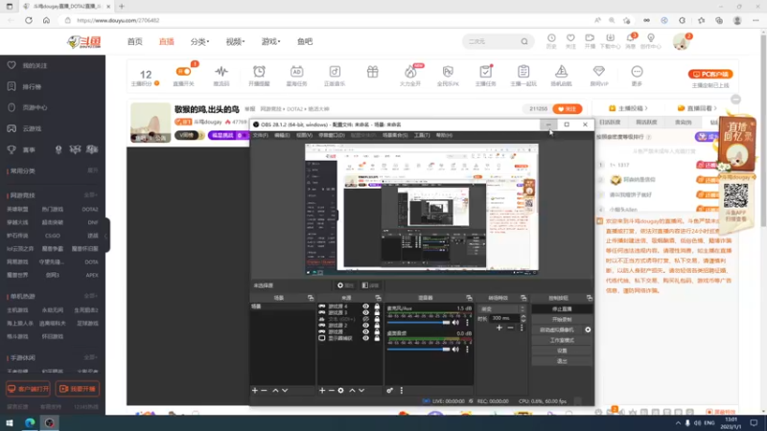Expand the 视频 dropdown in Douyu nav
Screen dimensions: 767x431
[235, 41]
